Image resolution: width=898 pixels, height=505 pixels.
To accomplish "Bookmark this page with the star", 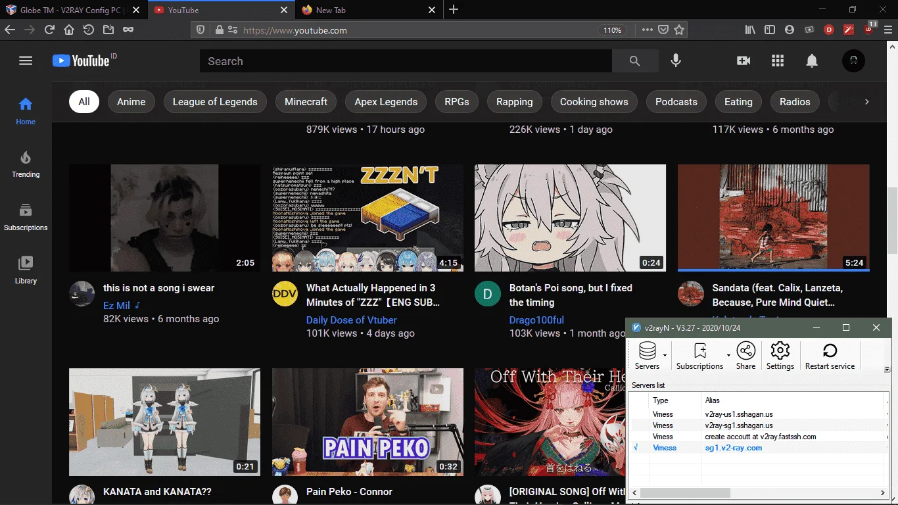I will point(680,30).
